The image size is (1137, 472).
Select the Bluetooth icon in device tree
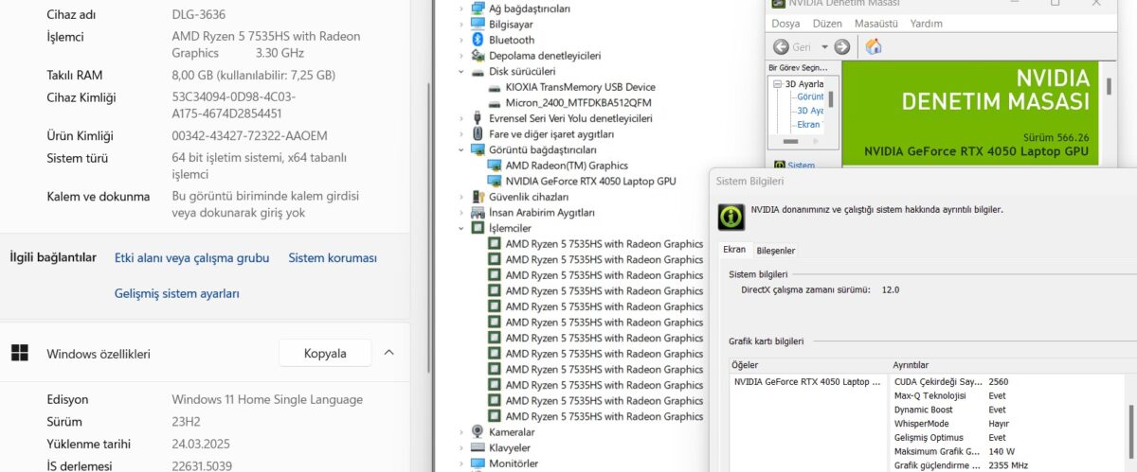pyautogui.click(x=478, y=40)
